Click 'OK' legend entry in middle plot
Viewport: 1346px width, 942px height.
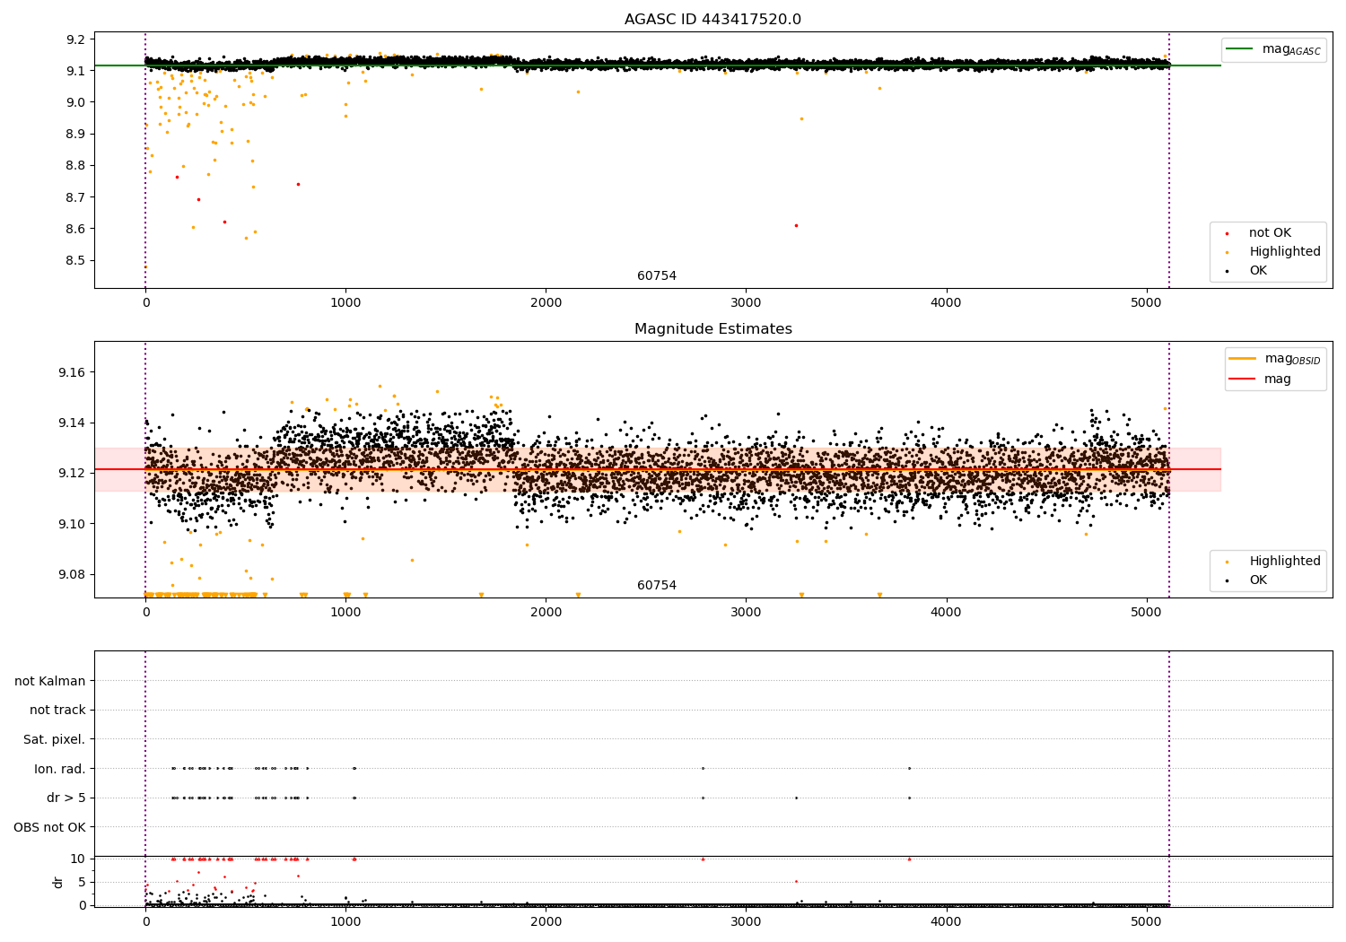[x=1258, y=580]
